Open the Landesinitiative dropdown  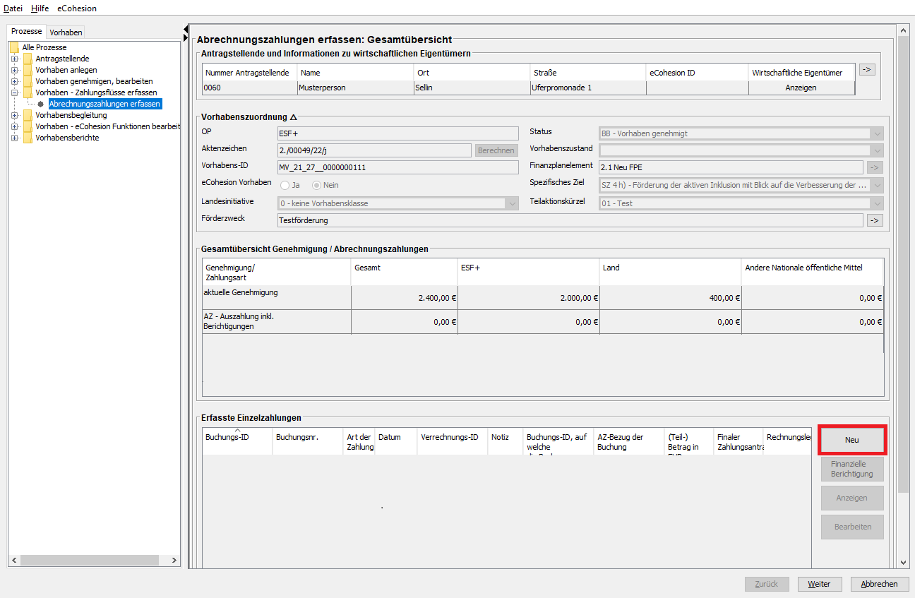click(512, 203)
